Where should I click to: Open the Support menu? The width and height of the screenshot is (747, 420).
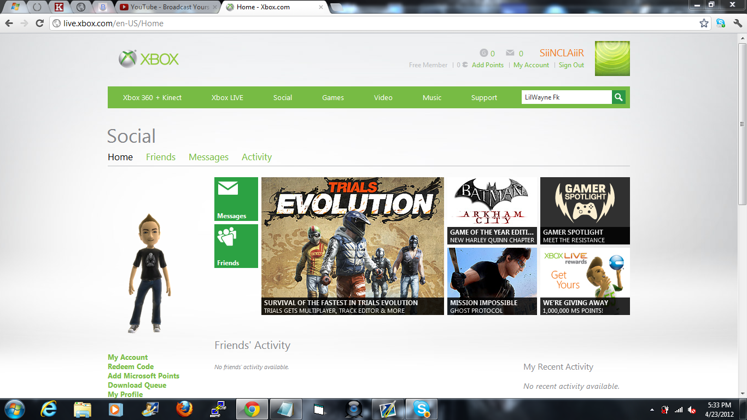pyautogui.click(x=485, y=97)
